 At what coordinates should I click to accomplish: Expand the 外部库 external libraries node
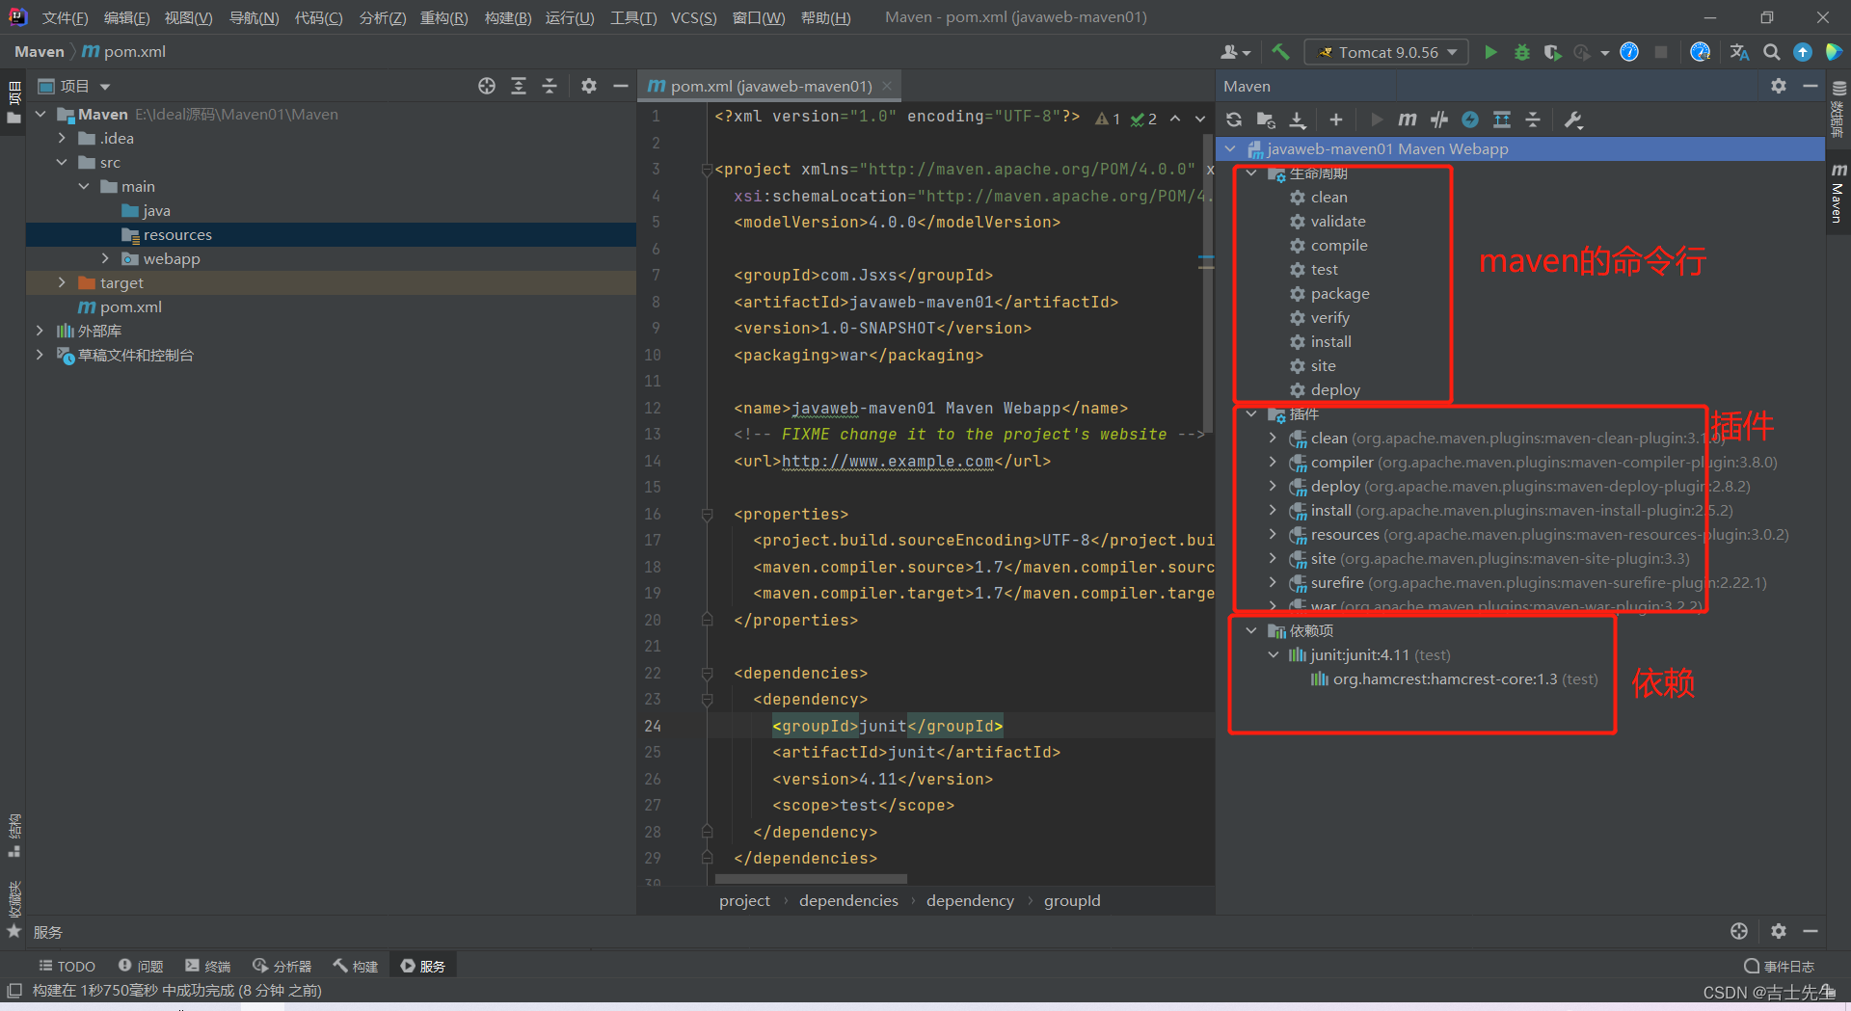pyautogui.click(x=40, y=331)
